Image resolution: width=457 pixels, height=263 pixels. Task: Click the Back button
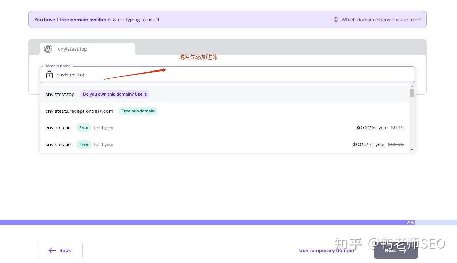pos(60,250)
